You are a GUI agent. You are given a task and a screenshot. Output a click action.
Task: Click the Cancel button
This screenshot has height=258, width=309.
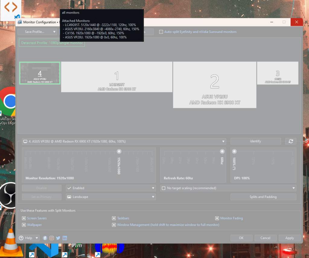point(265,238)
